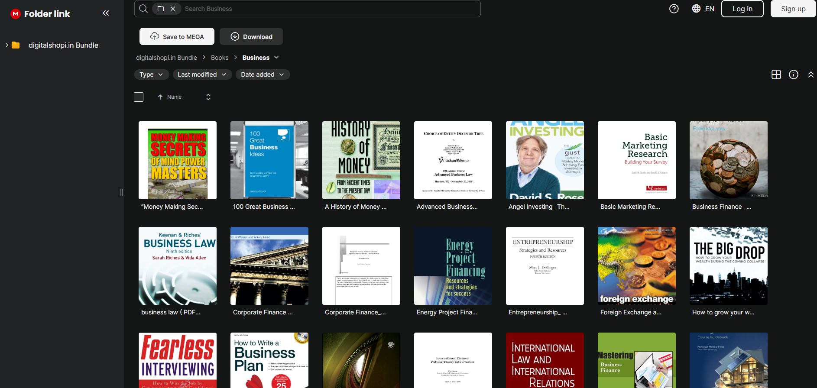Go to digitalshopi.in Bundle breadcrumb
The width and height of the screenshot is (817, 388).
[x=166, y=58]
